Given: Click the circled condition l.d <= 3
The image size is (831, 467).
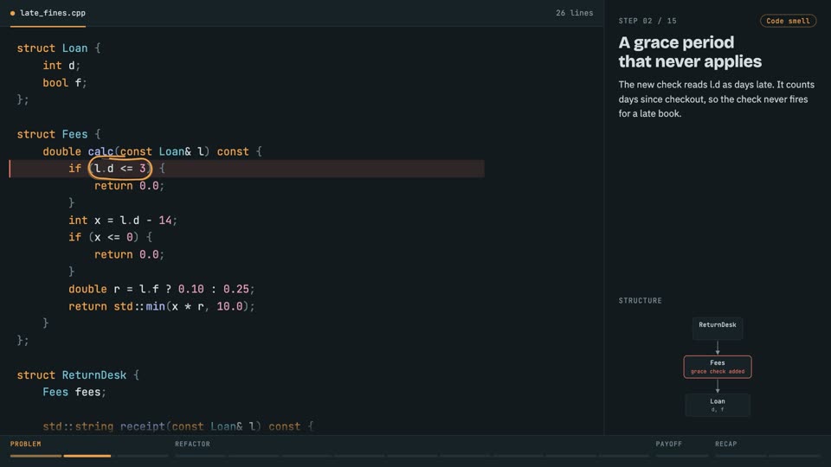Looking at the screenshot, I should tap(120, 169).
